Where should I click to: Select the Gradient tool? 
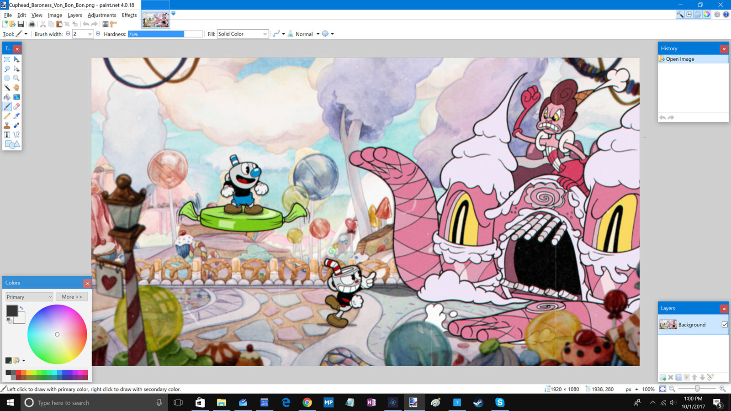[16, 97]
